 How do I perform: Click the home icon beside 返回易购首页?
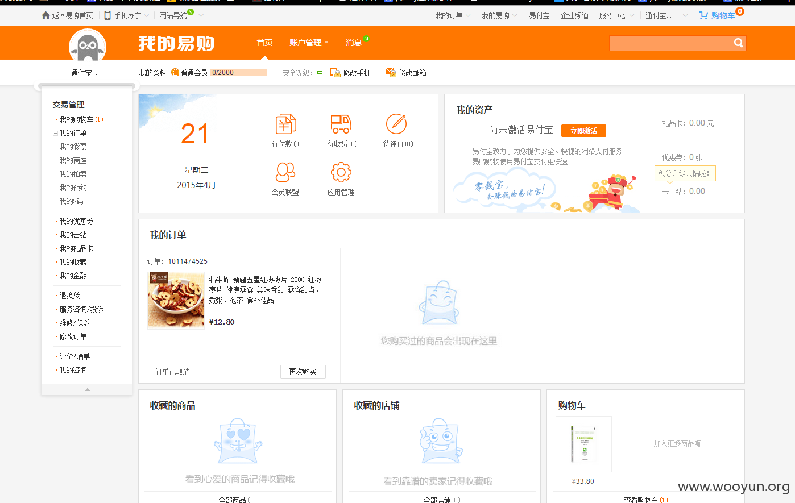click(x=45, y=15)
